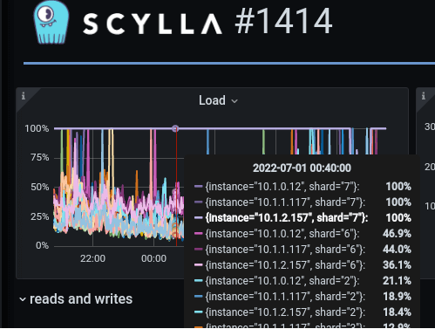
Task: Select series instance 10.1.0.12 shard 6
Action: (282, 234)
